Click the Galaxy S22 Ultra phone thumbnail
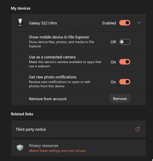Viewport: 153px width, 161px height. click(20, 23)
